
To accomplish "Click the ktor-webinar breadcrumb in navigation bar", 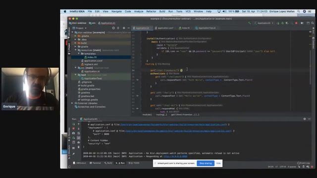I will click(78, 23).
